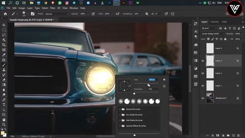Open the Flow dropdown arrow

click(112, 14)
